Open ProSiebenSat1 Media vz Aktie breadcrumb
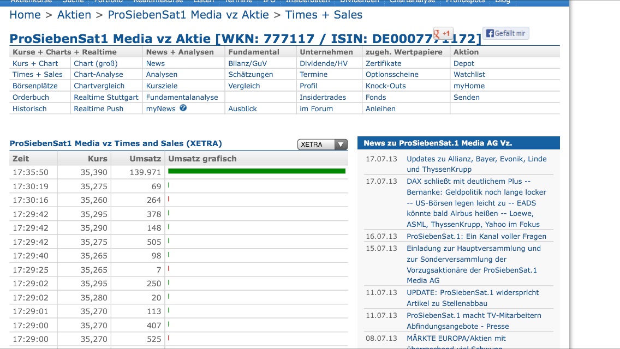 tap(188, 15)
